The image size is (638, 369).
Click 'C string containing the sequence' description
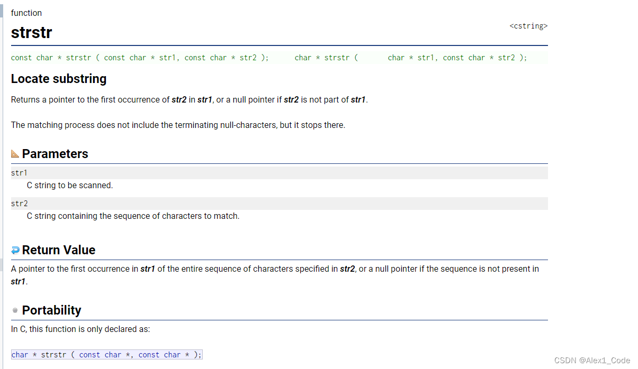(133, 216)
